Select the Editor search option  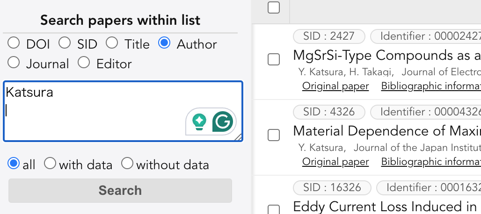coord(84,63)
